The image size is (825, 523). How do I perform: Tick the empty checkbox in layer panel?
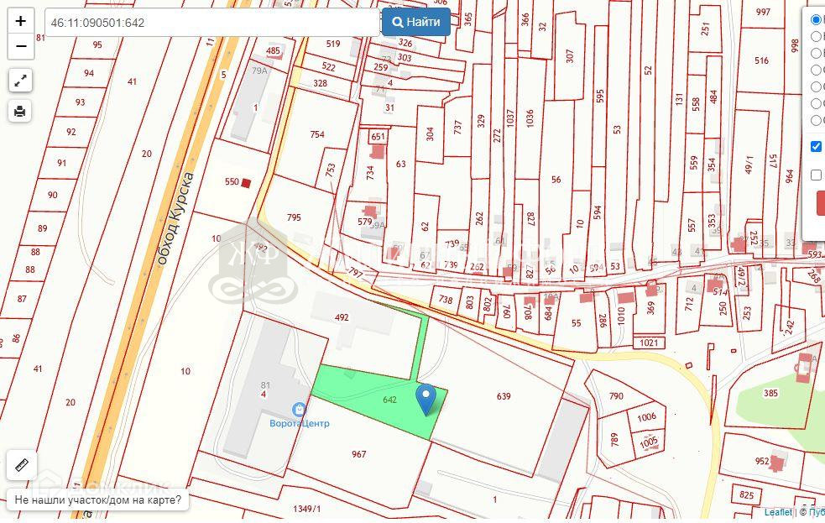point(816,175)
